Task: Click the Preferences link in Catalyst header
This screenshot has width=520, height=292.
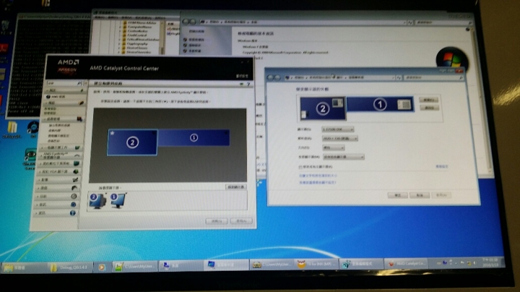Action: (x=242, y=76)
